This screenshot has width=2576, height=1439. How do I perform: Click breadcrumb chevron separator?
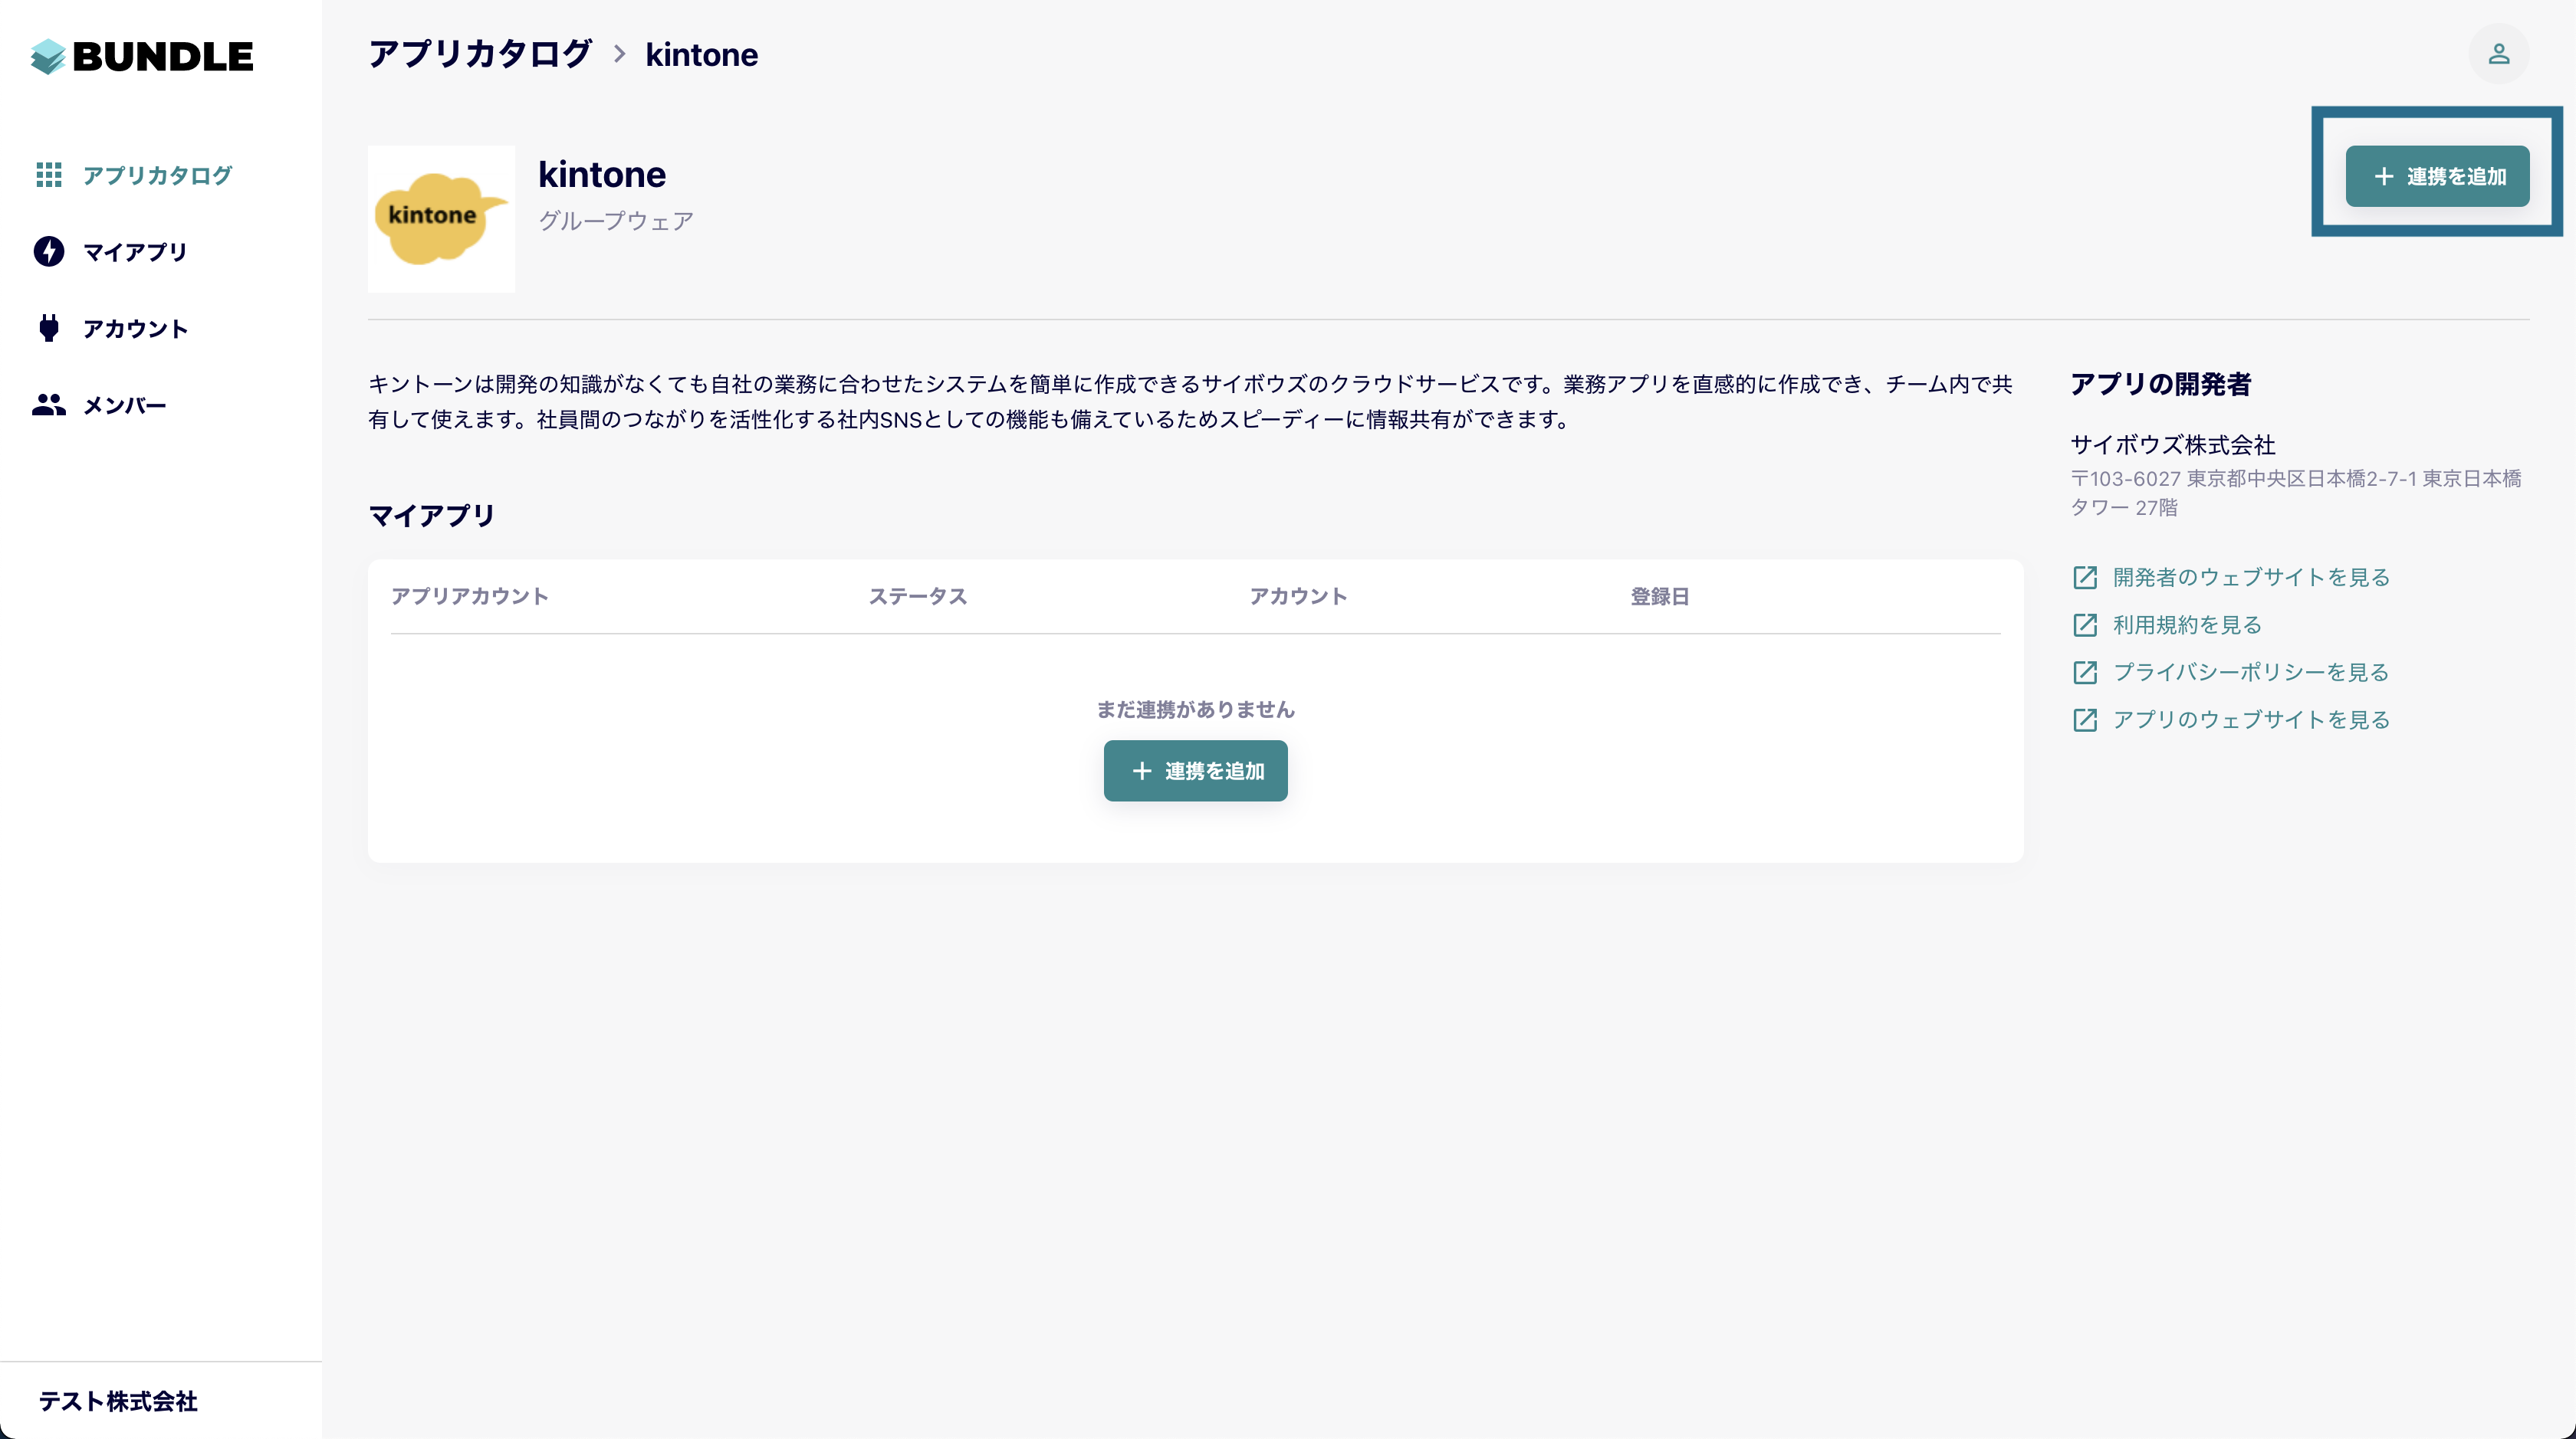pos(619,54)
